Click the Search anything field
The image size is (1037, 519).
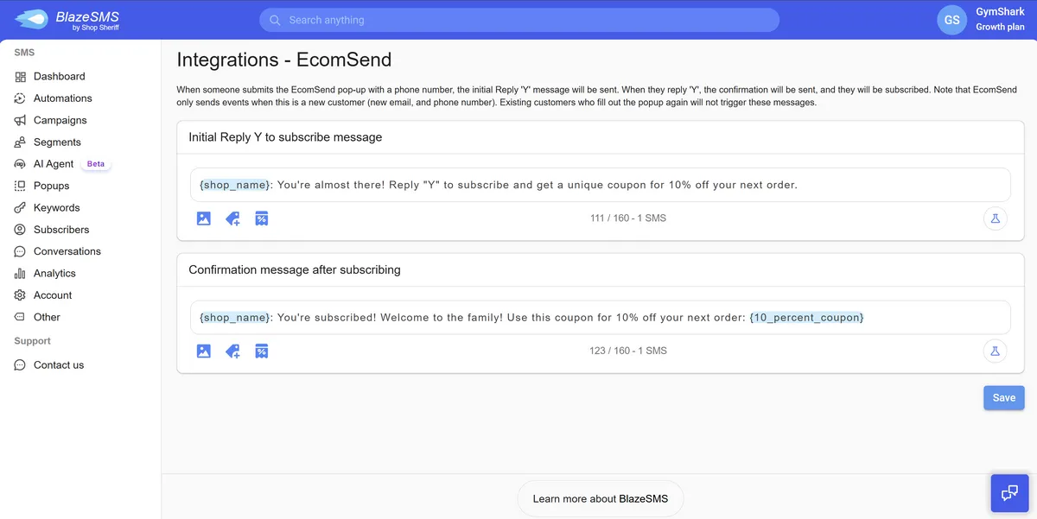click(518, 19)
